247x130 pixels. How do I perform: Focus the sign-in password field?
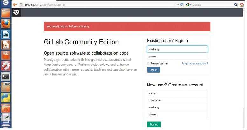(x=177, y=56)
